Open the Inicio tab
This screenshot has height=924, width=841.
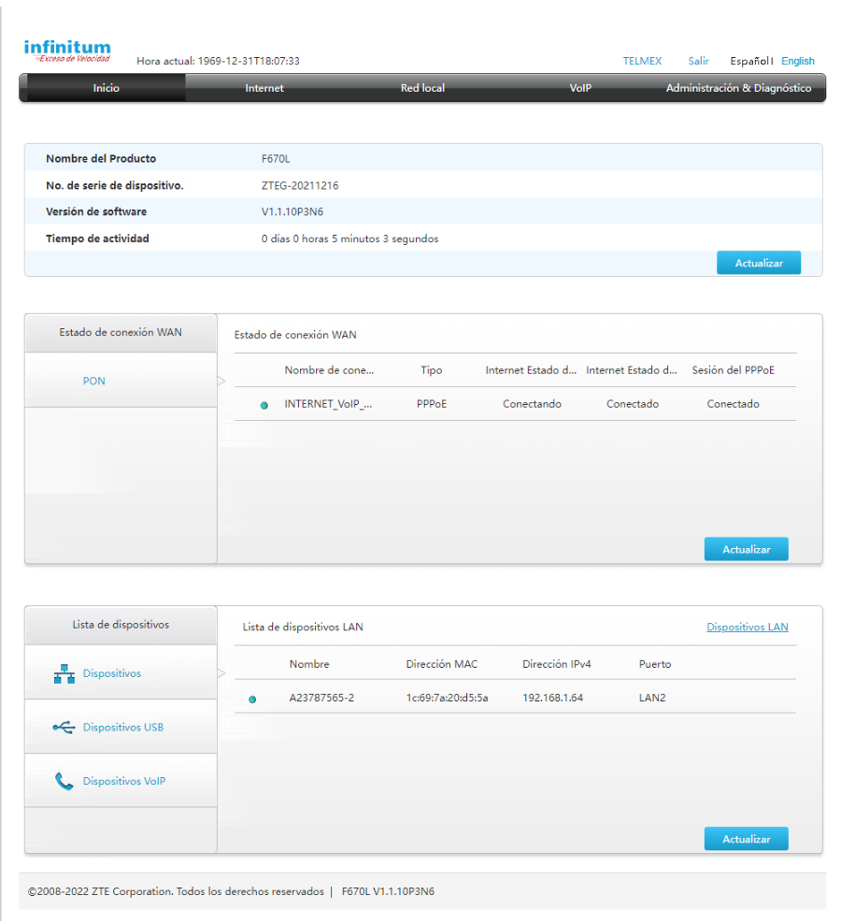tap(106, 88)
